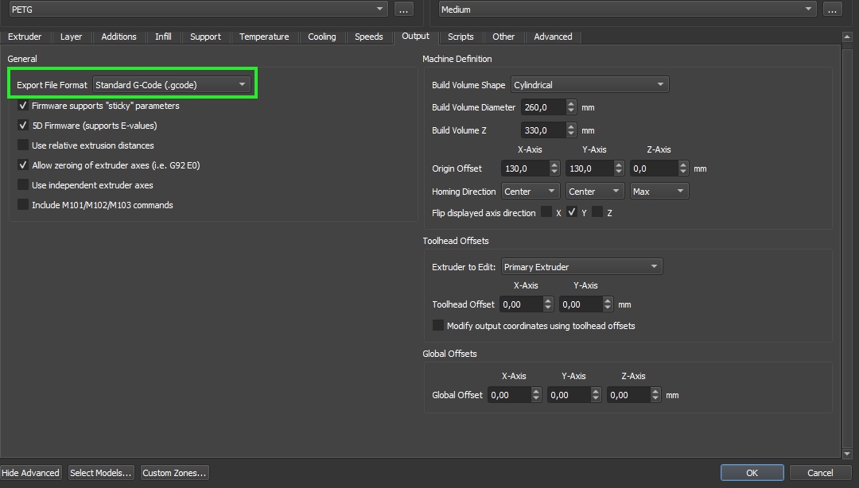Open the Extruder to Edit dropdown
Viewport: 859px width, 488px height.
581,267
